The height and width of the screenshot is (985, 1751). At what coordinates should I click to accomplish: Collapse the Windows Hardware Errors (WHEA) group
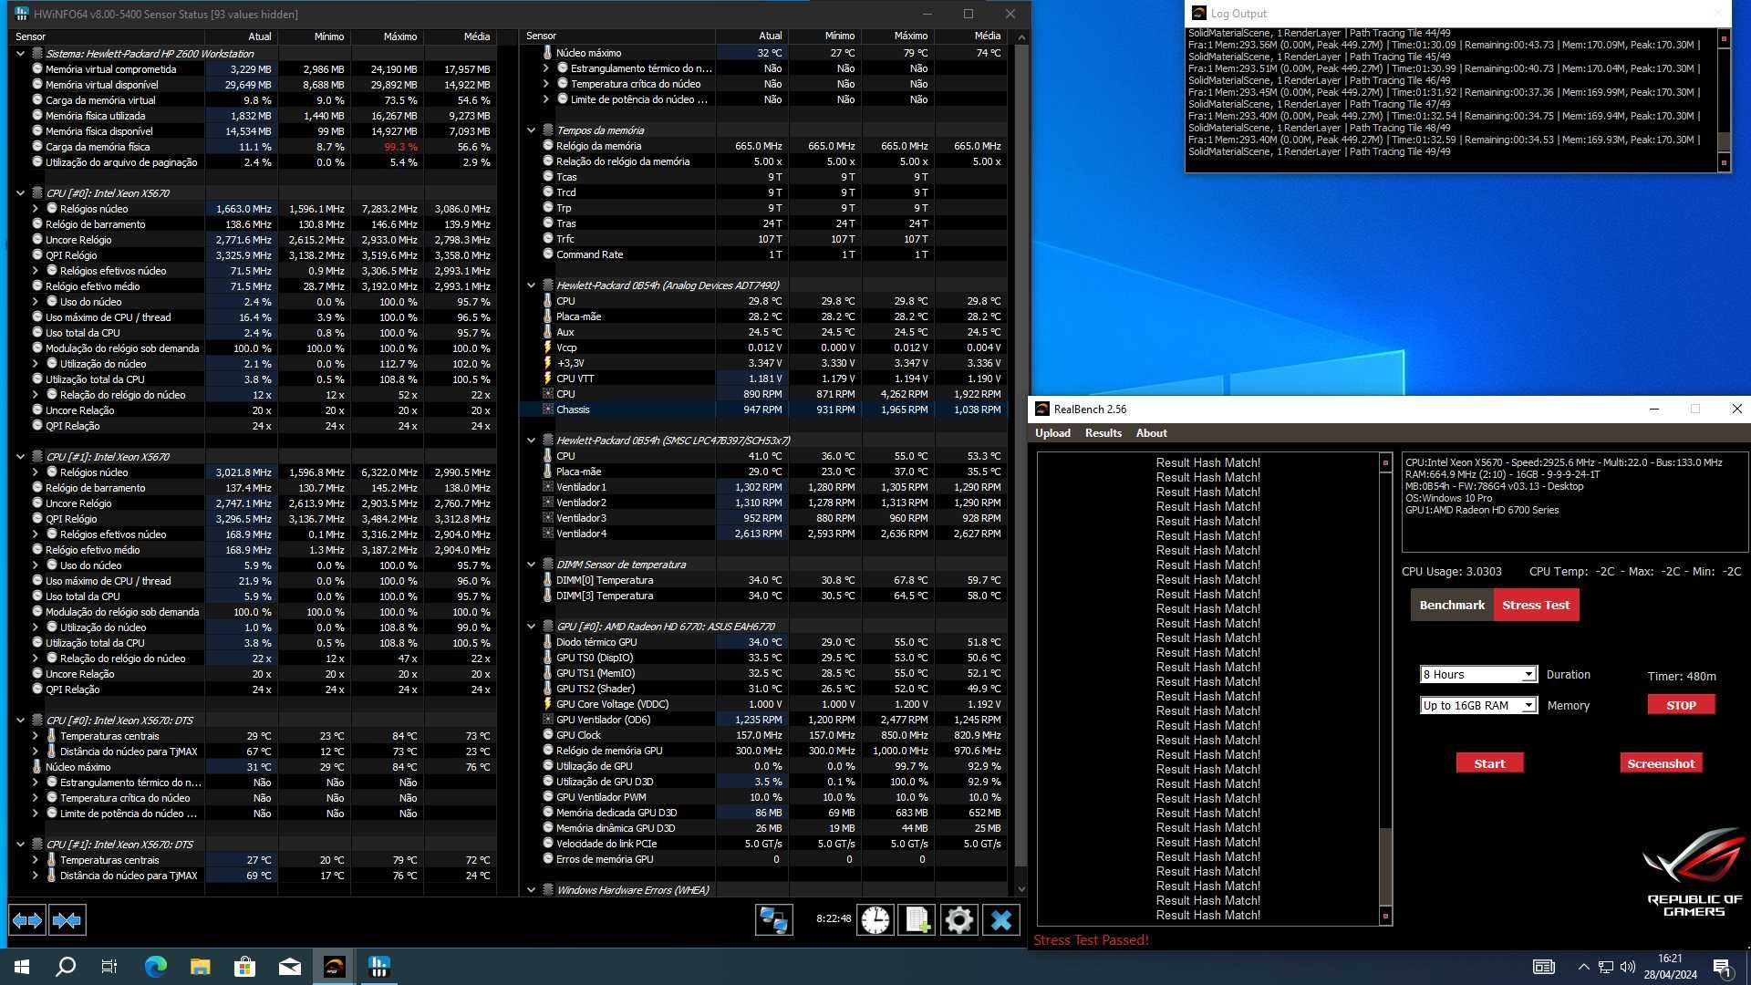point(531,890)
